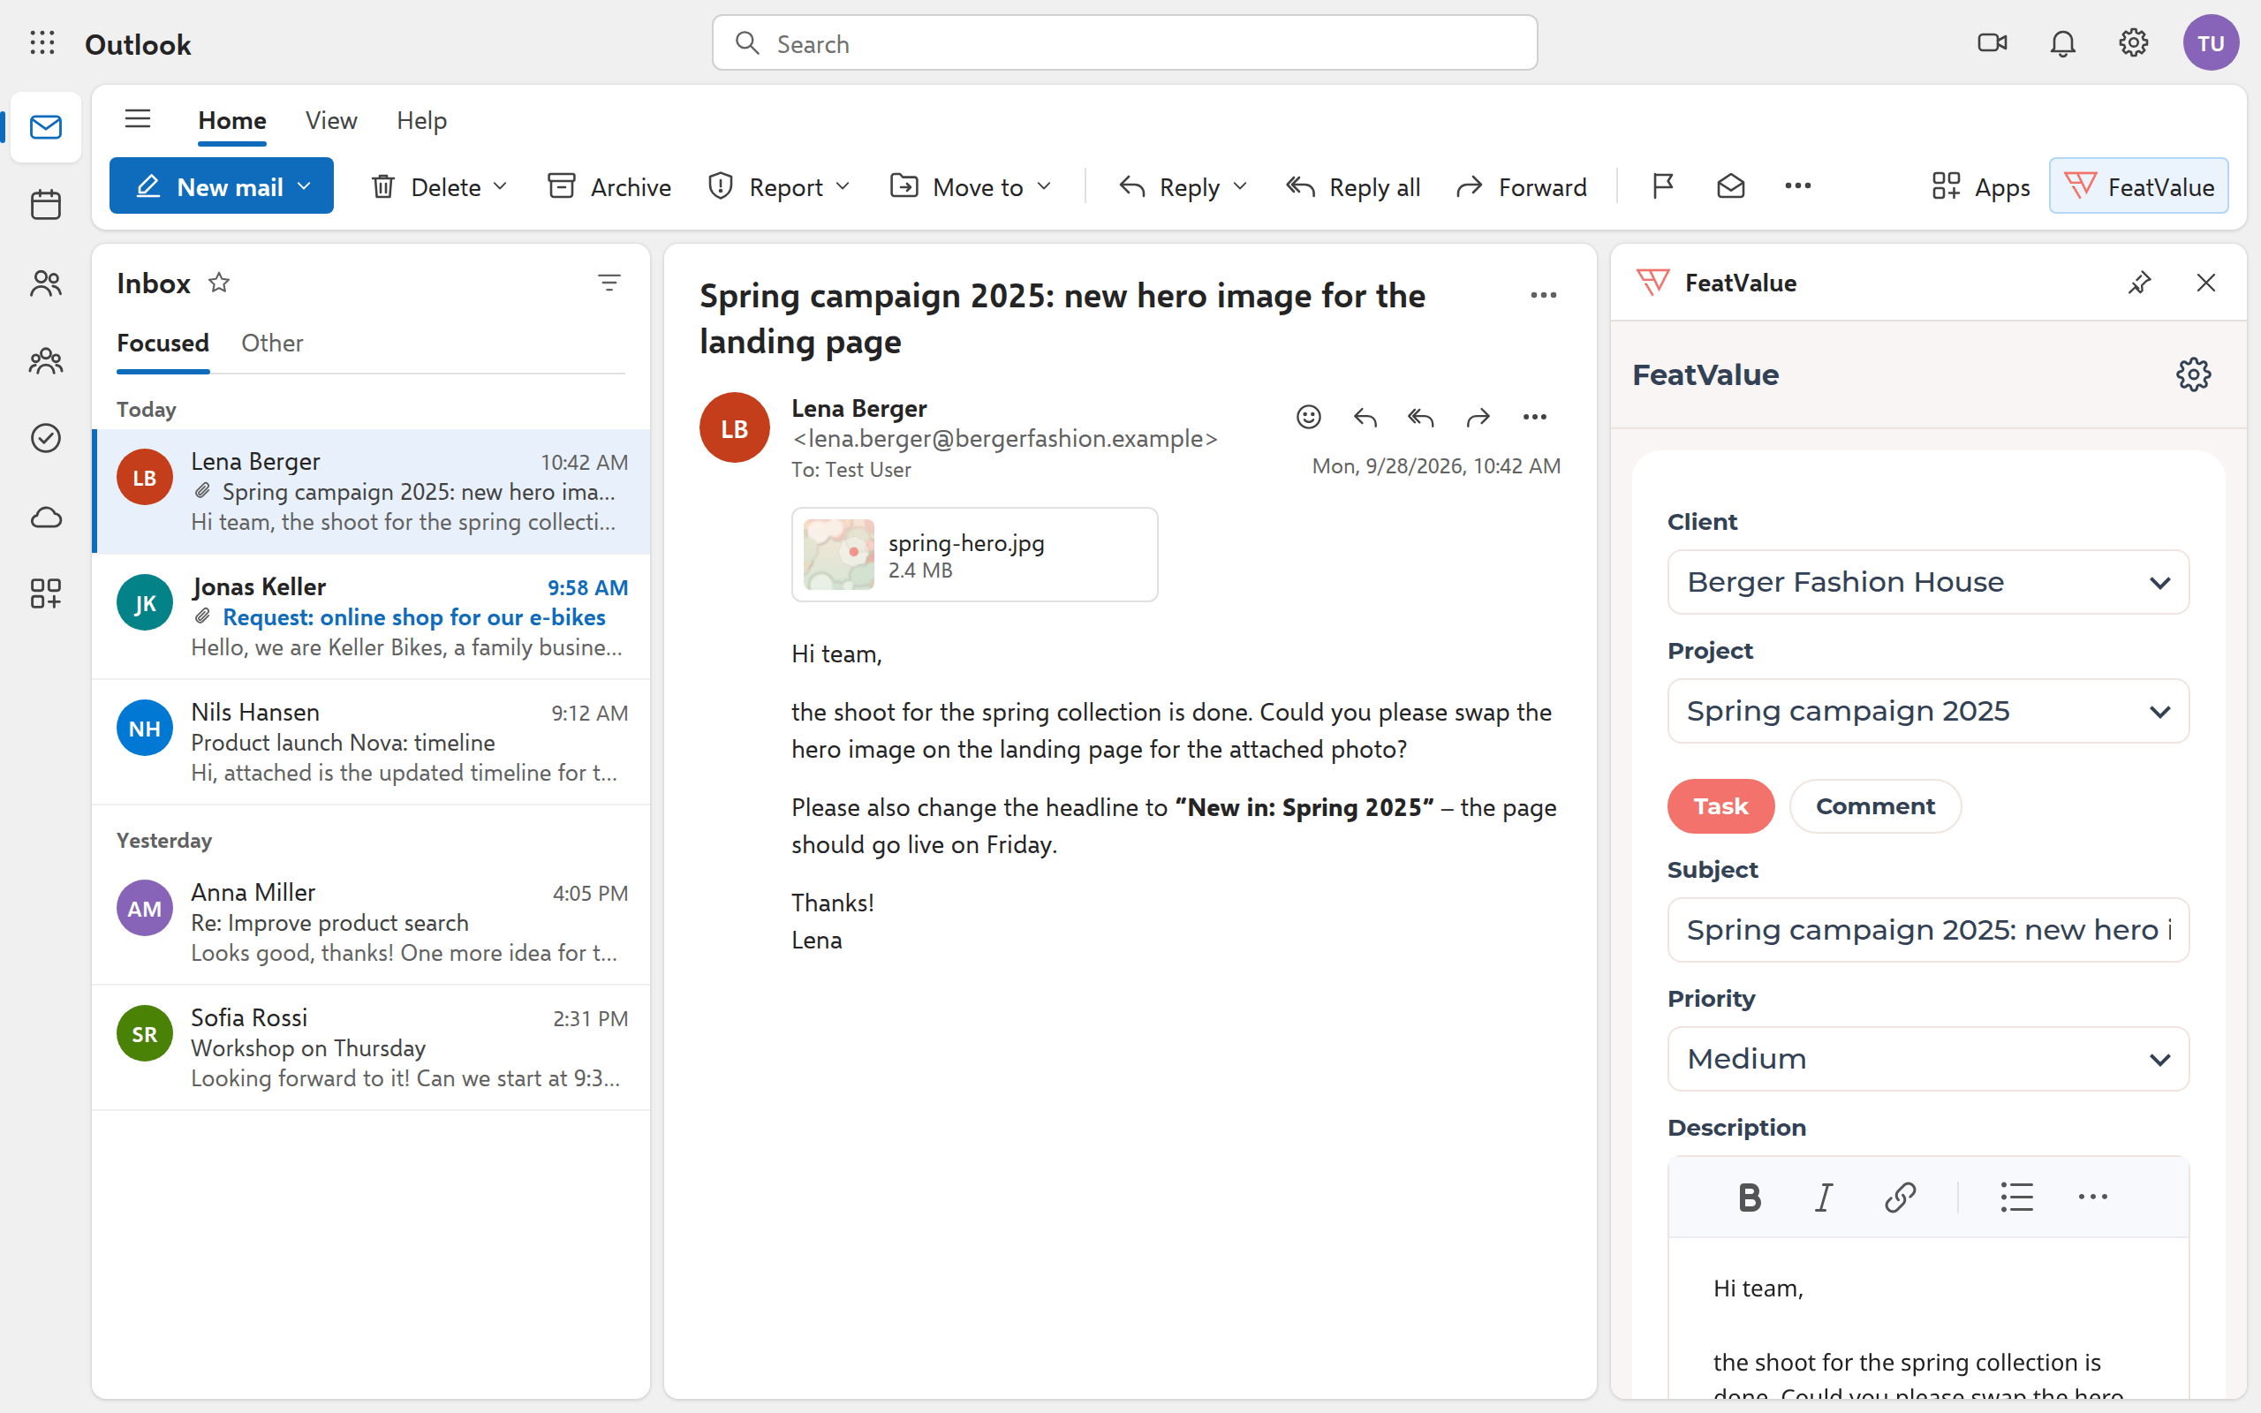Open notifications bell

(x=2063, y=43)
